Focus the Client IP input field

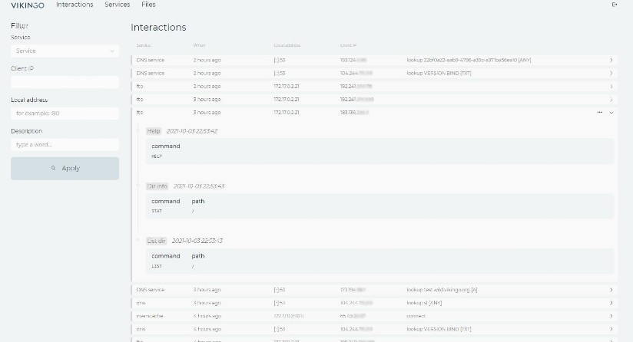pos(65,82)
